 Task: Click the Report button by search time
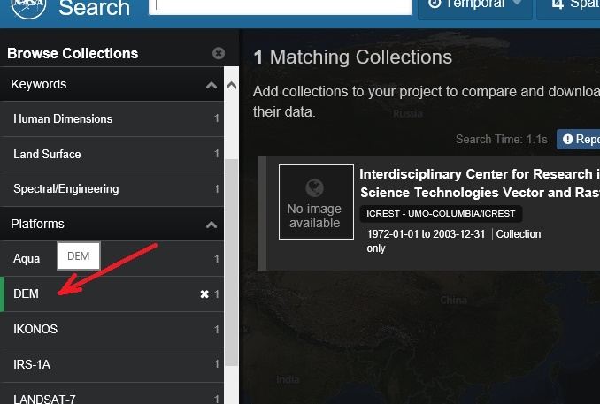(580, 140)
